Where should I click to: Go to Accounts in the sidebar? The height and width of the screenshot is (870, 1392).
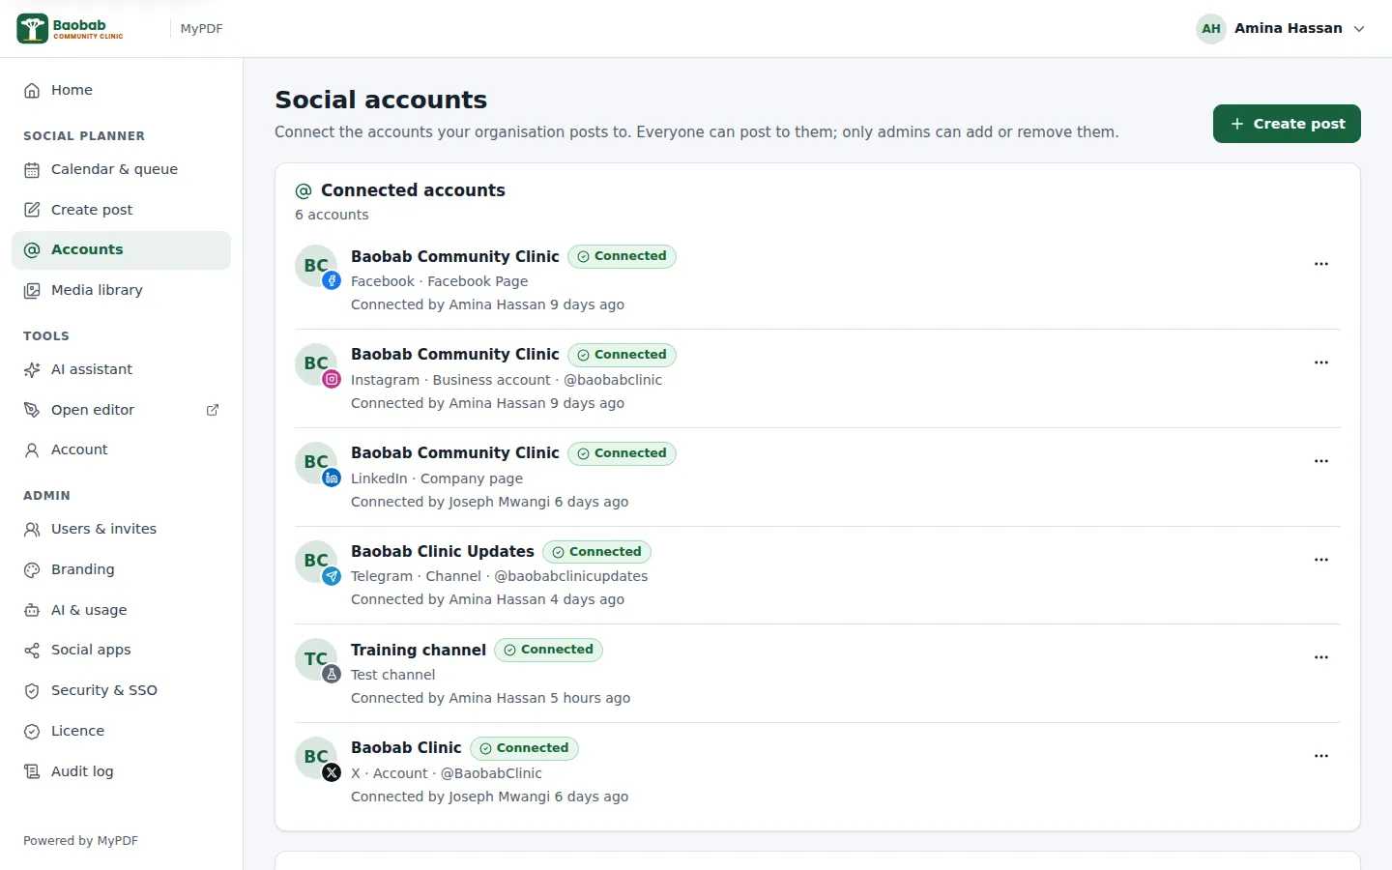point(121,249)
